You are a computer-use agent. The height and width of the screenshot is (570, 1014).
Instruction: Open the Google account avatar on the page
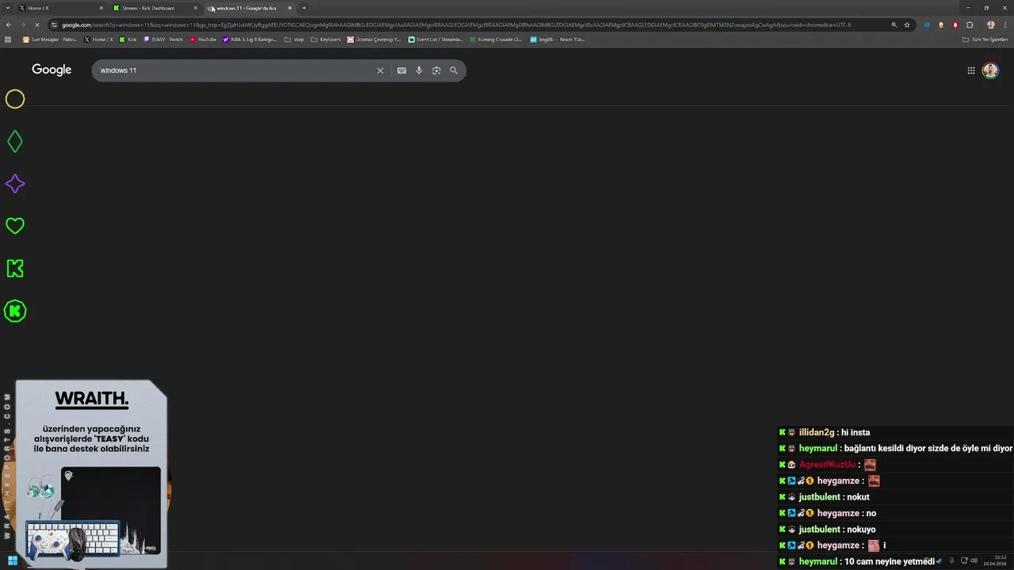[x=990, y=70]
